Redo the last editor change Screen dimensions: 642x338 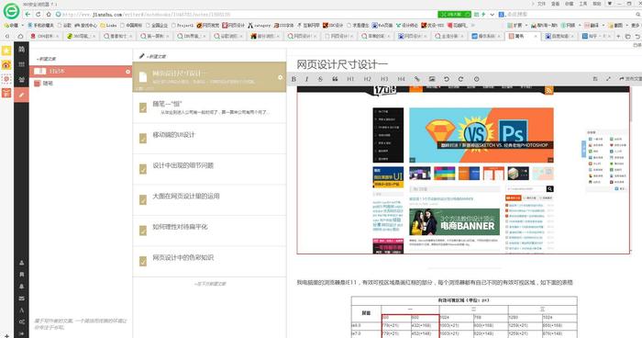click(460, 79)
